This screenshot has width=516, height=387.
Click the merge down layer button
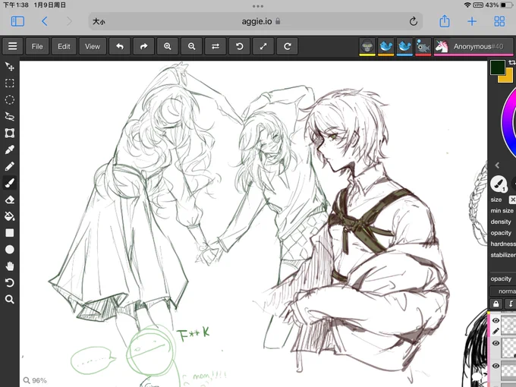511,304
